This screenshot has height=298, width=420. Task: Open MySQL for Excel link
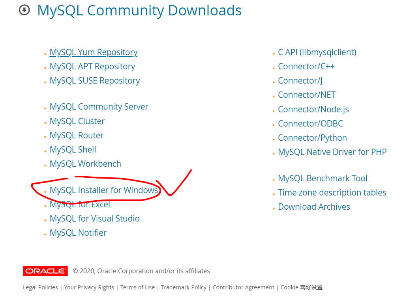[x=80, y=204]
